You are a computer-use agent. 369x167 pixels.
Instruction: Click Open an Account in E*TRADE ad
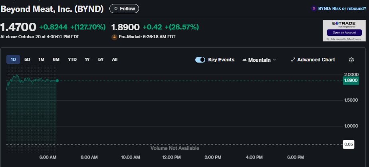pos(344,33)
